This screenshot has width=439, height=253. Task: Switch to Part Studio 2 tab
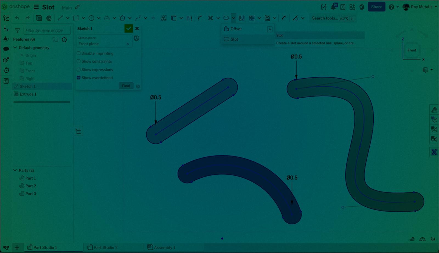tap(105, 248)
